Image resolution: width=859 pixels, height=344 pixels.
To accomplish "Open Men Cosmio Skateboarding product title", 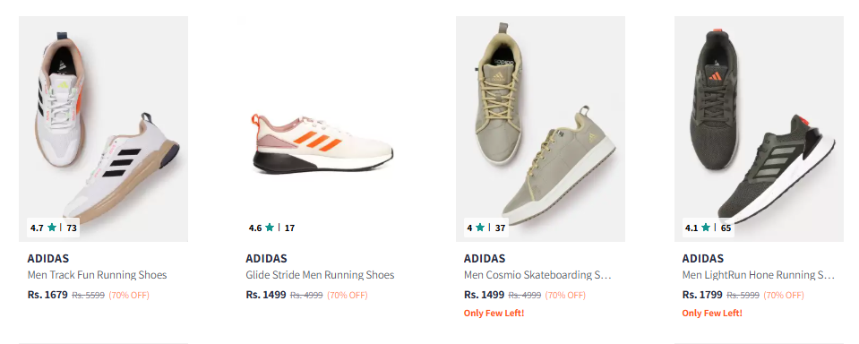I will [x=537, y=275].
